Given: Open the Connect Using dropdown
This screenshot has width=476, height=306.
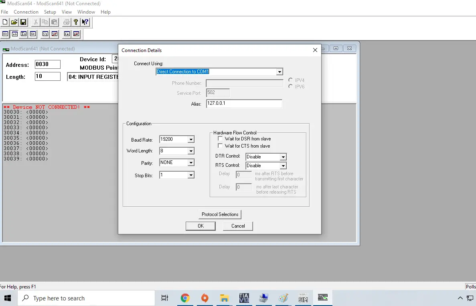Looking at the screenshot, I should [x=279, y=72].
